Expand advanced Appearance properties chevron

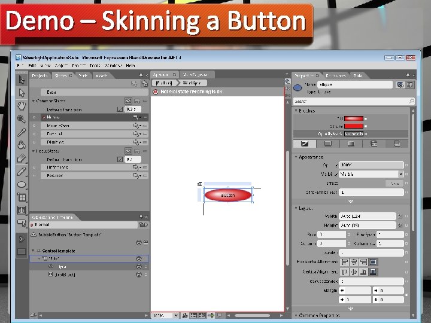coord(350,202)
